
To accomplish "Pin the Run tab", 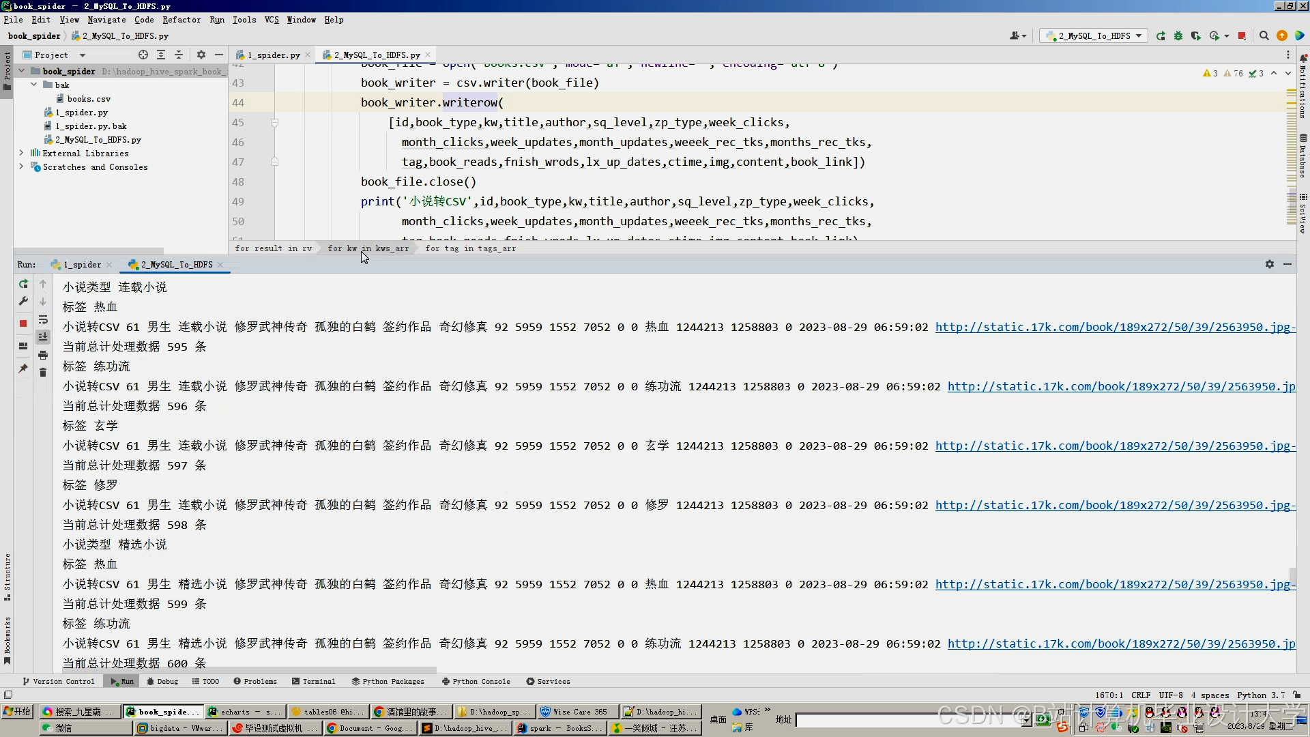I will click(x=23, y=369).
